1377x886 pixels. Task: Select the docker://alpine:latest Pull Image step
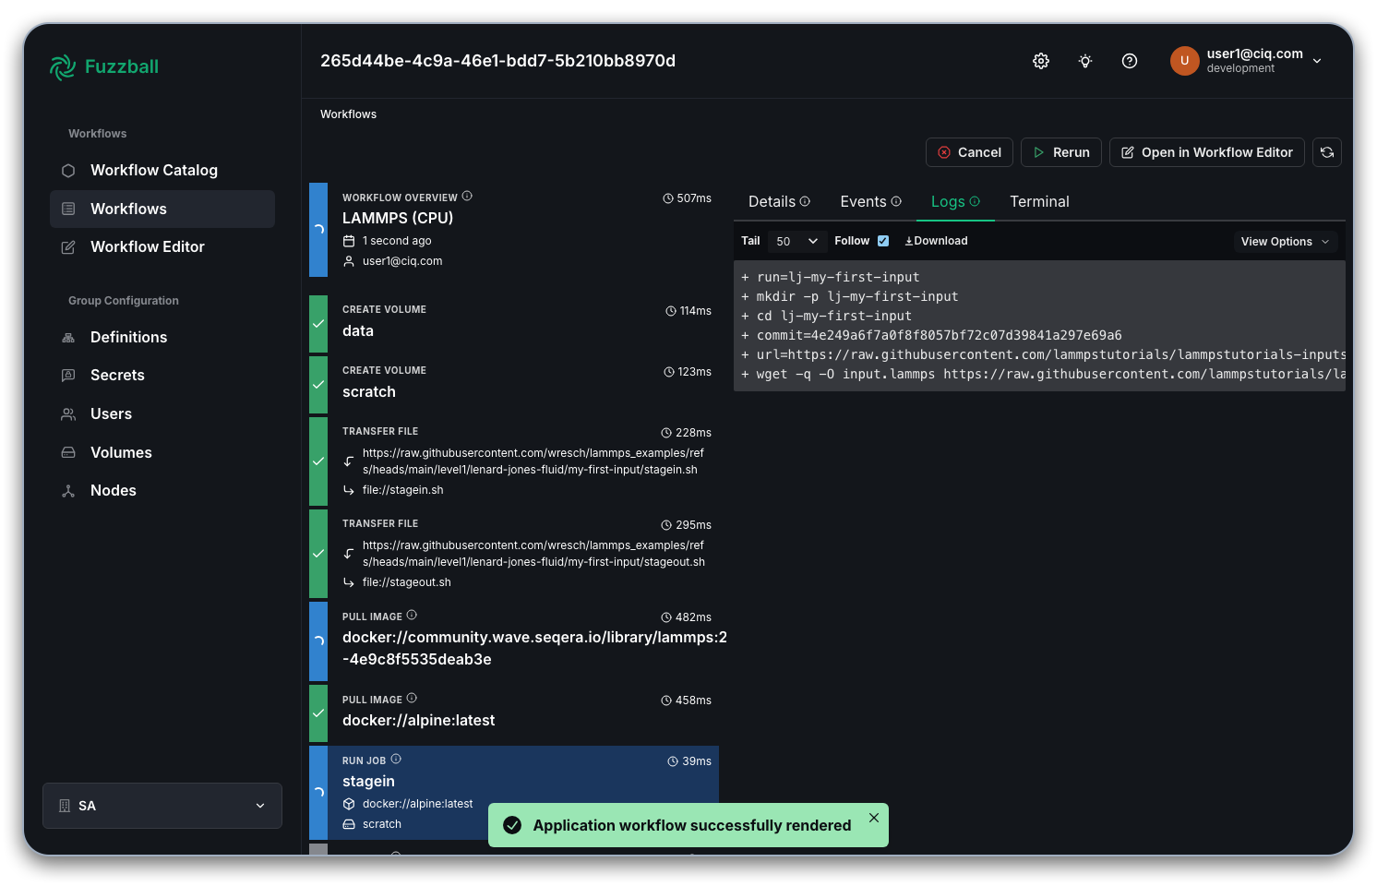(514, 713)
